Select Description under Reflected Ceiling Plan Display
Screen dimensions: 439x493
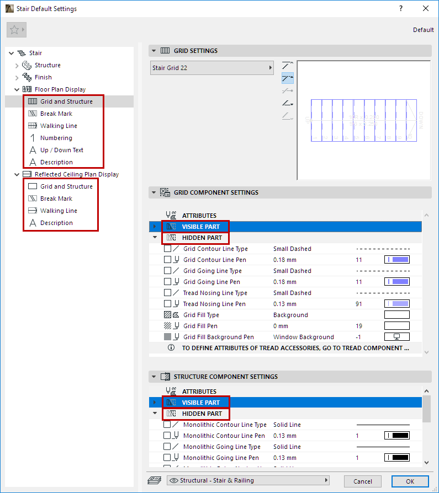point(56,223)
